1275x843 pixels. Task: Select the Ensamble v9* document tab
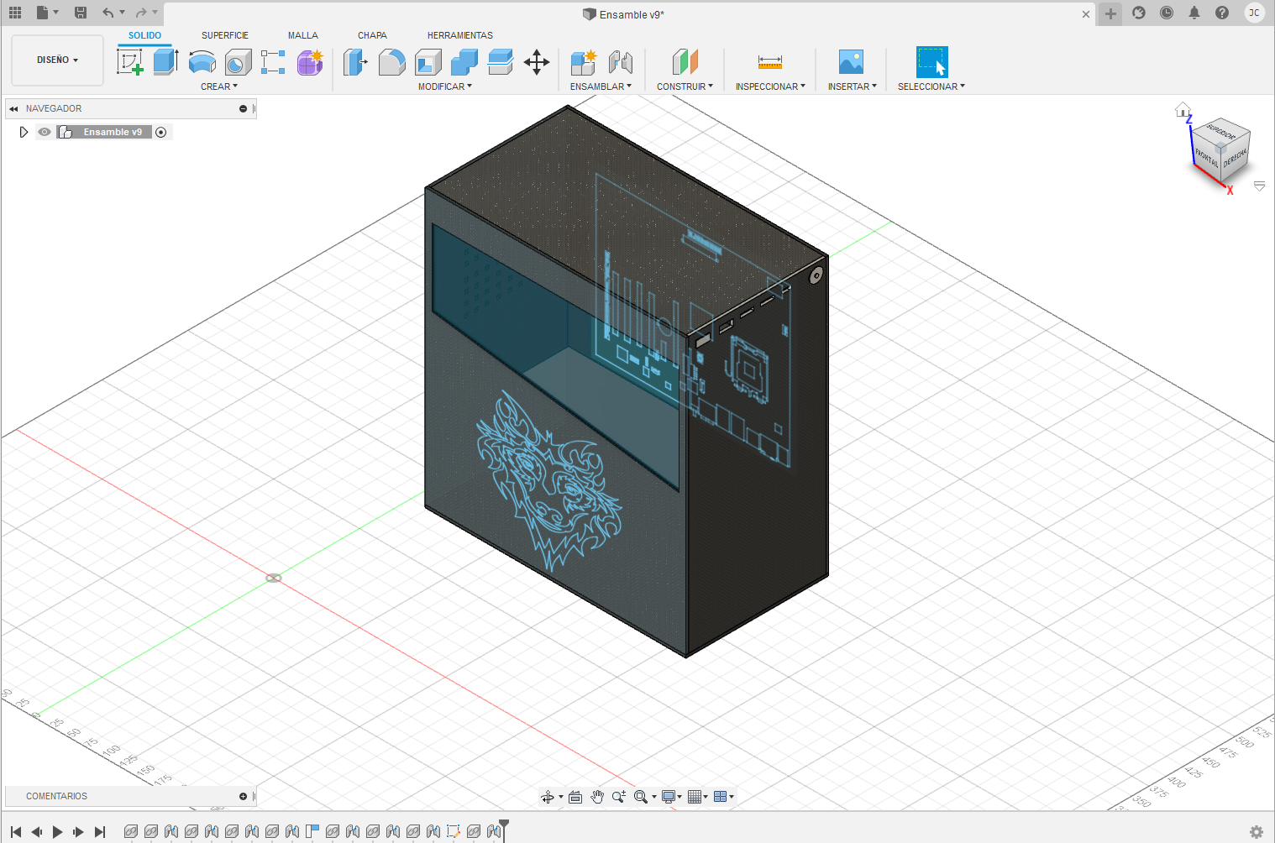pos(623,14)
